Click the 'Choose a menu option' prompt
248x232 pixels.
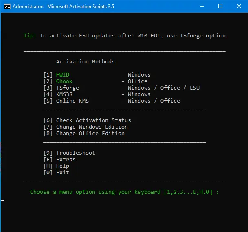(x=125, y=192)
